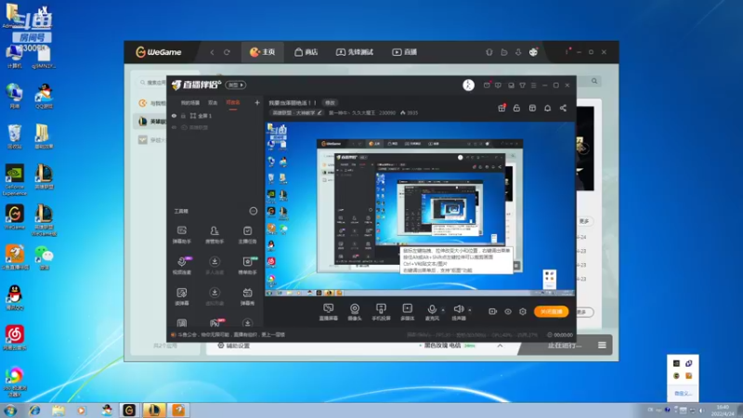The image size is (743, 418).
Task: Click the recording camera icon near settings
Action: 493,311
